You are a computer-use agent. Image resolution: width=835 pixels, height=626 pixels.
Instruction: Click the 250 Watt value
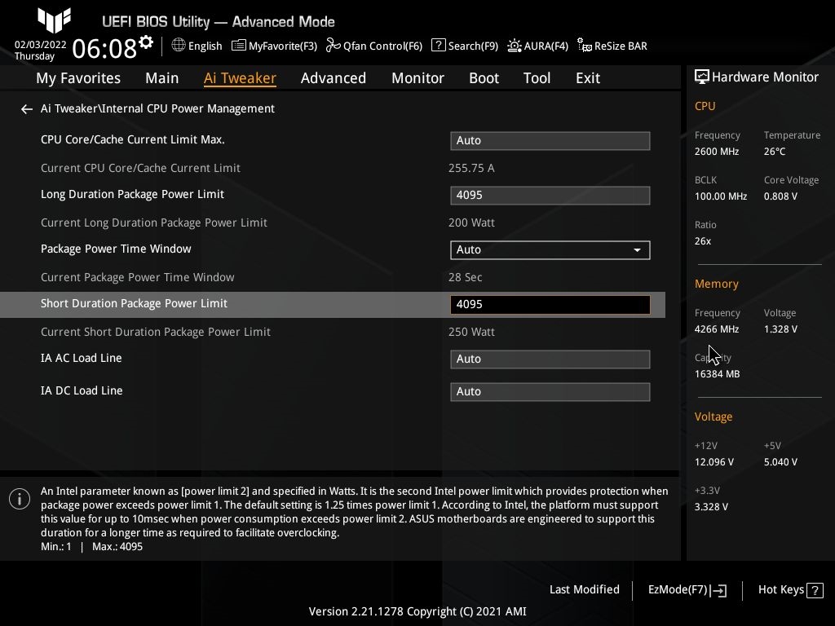pyautogui.click(x=471, y=333)
